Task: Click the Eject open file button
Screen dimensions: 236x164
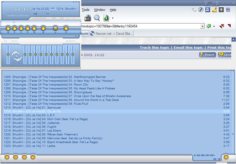Action: (x=43, y=29)
